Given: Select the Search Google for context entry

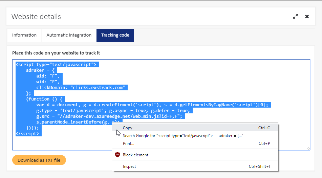Looking at the screenshot, I should [195, 136].
